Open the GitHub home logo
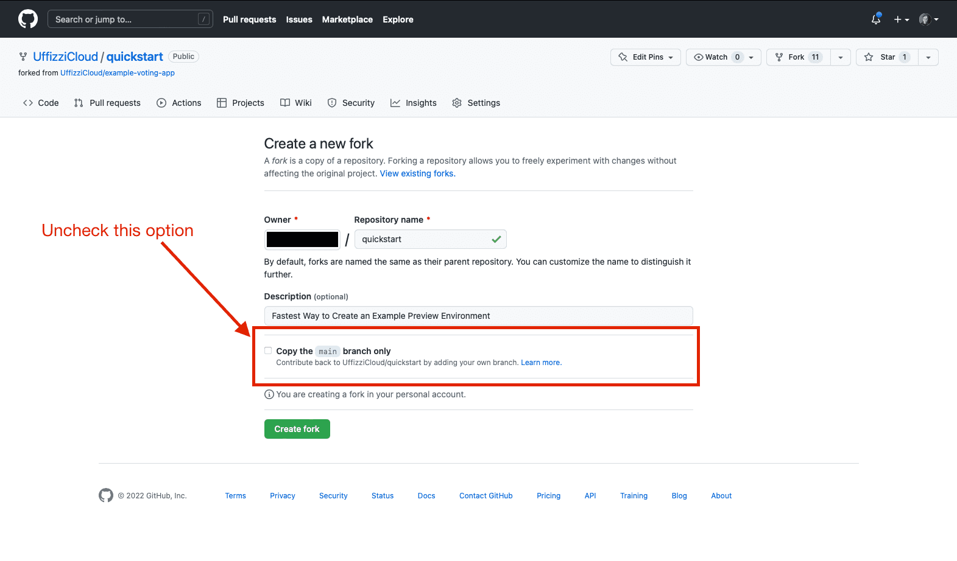This screenshot has height=561, width=957. [x=28, y=19]
